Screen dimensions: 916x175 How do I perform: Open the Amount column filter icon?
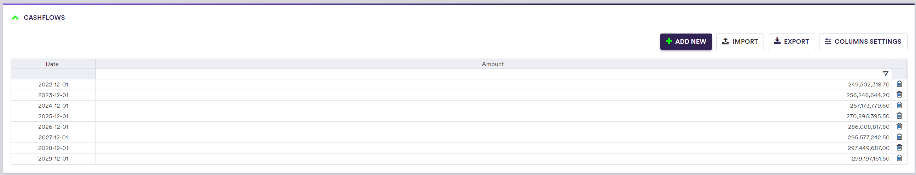point(886,74)
